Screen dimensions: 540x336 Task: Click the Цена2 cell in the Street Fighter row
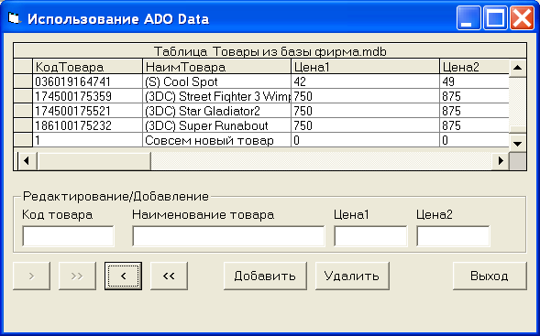coord(475,96)
